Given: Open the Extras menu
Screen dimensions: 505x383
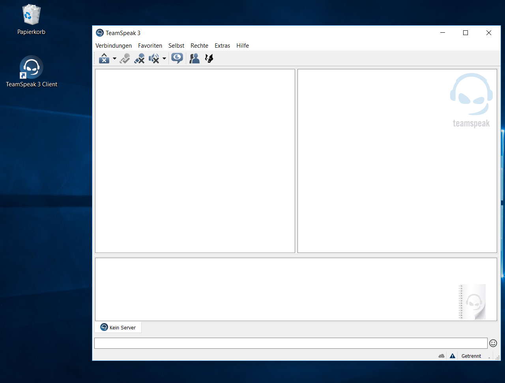Looking at the screenshot, I should pyautogui.click(x=223, y=46).
